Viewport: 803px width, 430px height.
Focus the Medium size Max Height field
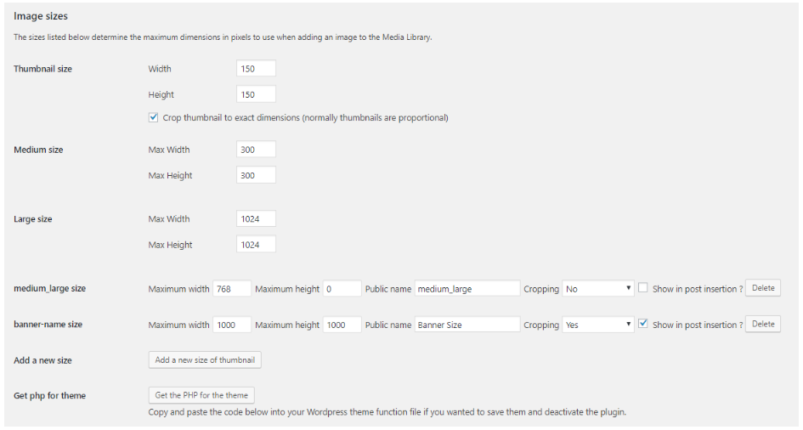click(256, 175)
